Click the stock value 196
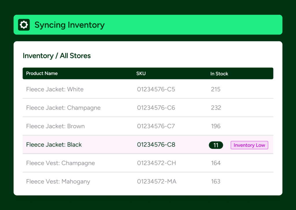 (216, 126)
